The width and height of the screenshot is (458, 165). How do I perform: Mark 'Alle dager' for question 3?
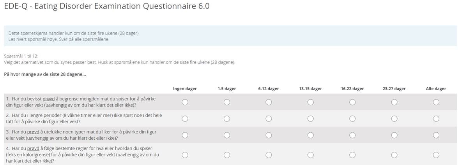[x=436, y=135]
